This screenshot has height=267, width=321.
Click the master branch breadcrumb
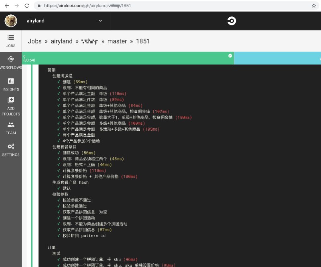coord(117,41)
